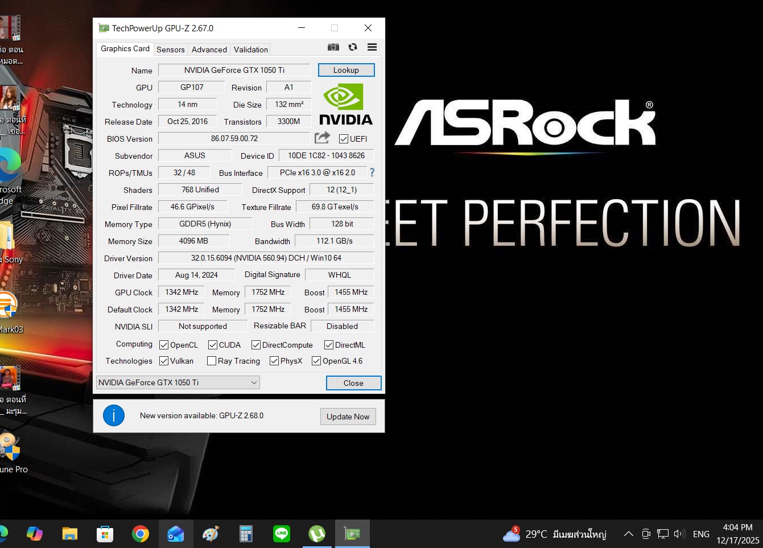Image resolution: width=763 pixels, height=548 pixels.
Task: Switch to the Advanced tab
Action: coord(209,50)
